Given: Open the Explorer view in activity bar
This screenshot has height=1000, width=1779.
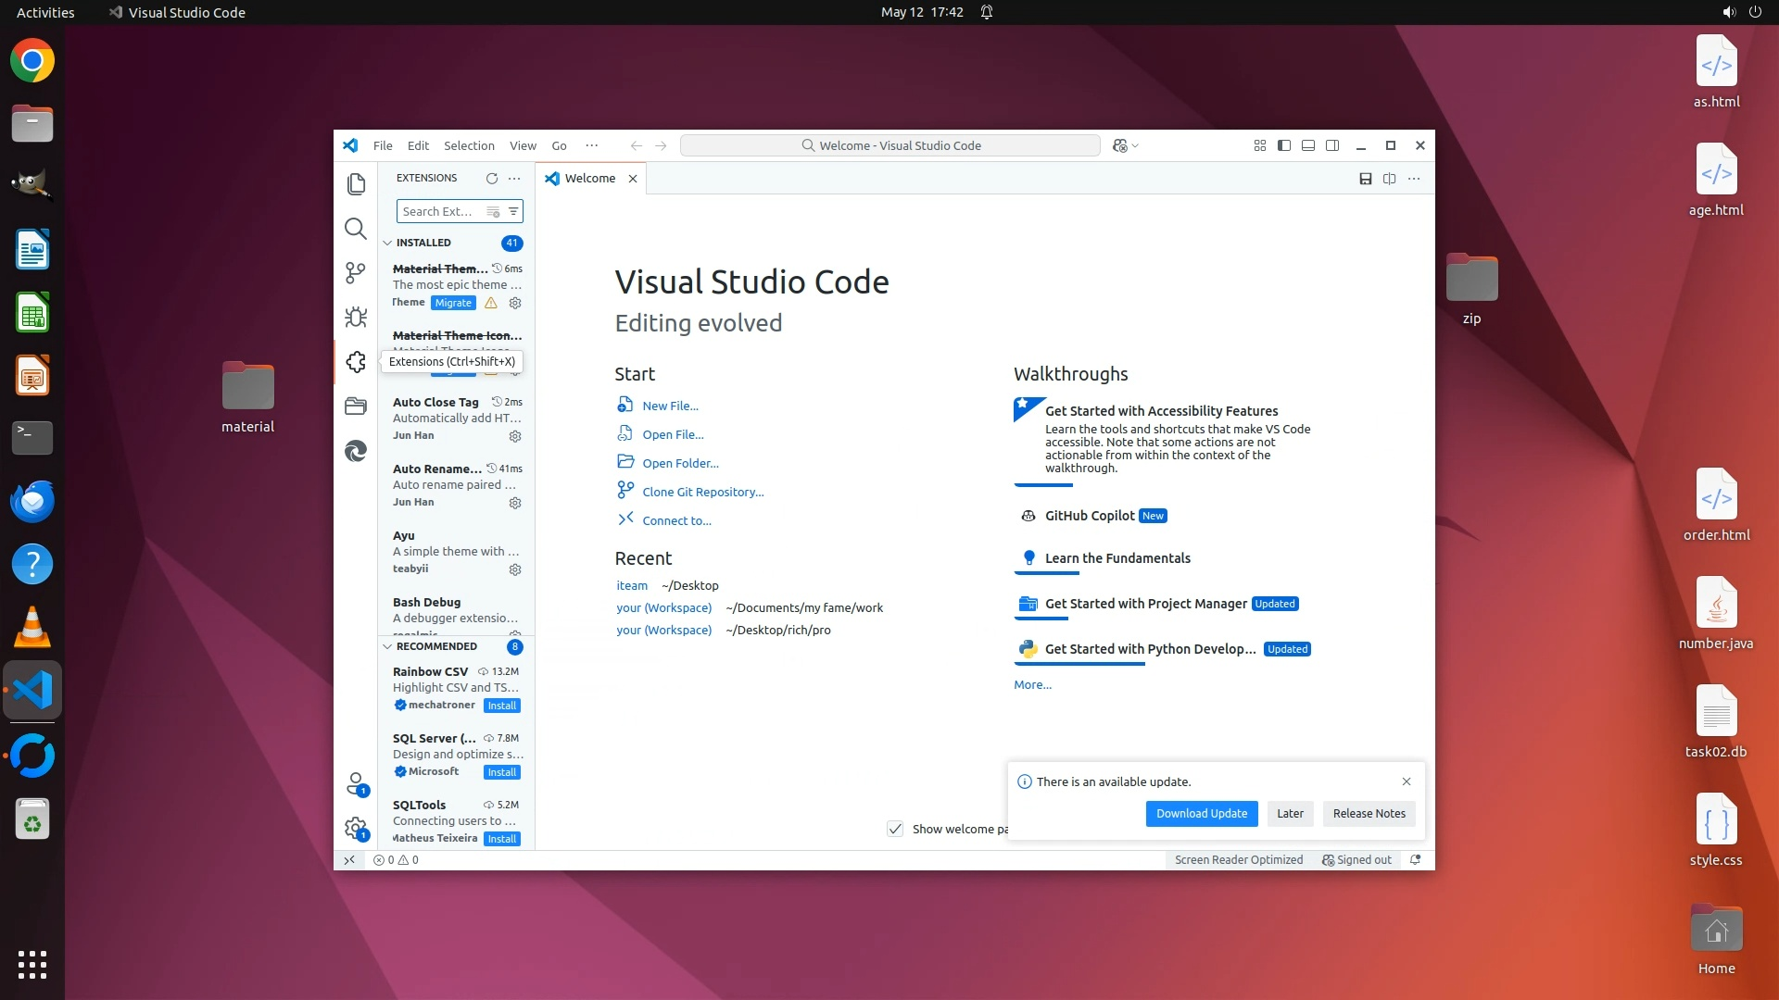Looking at the screenshot, I should pyautogui.click(x=356, y=184).
